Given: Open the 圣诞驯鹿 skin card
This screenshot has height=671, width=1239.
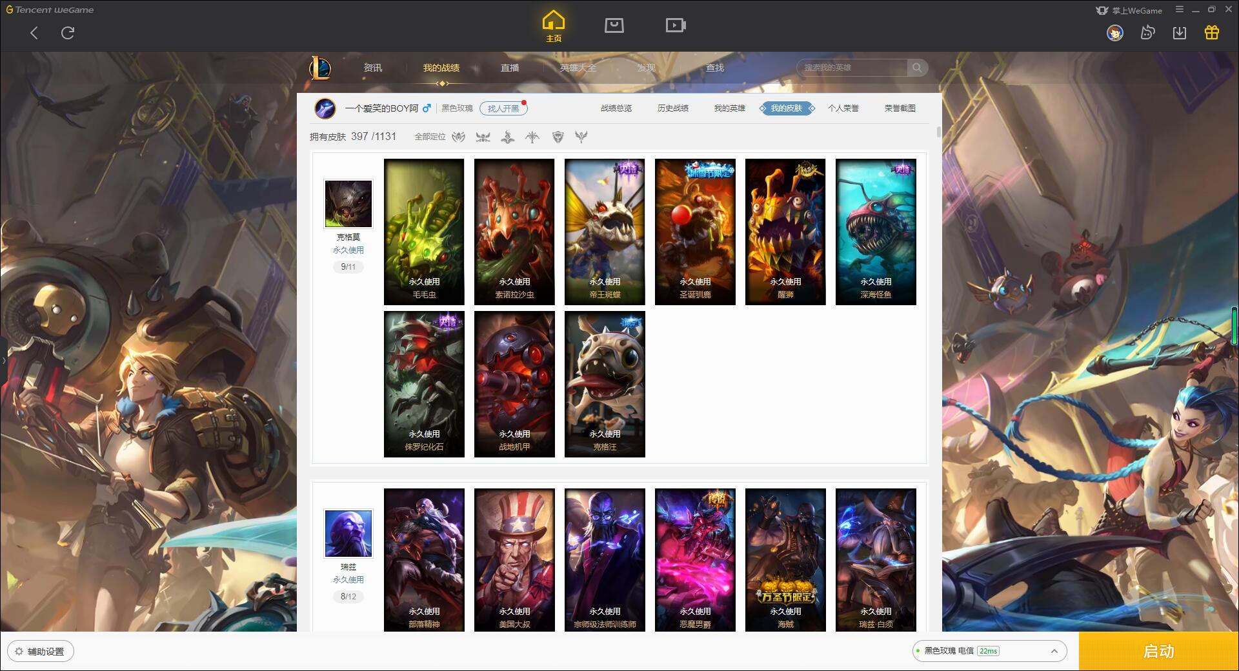Looking at the screenshot, I should pos(695,232).
